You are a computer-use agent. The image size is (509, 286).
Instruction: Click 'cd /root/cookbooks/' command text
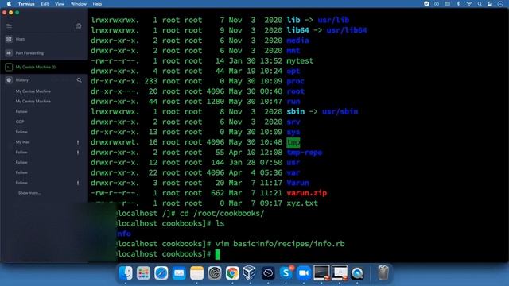point(222,214)
